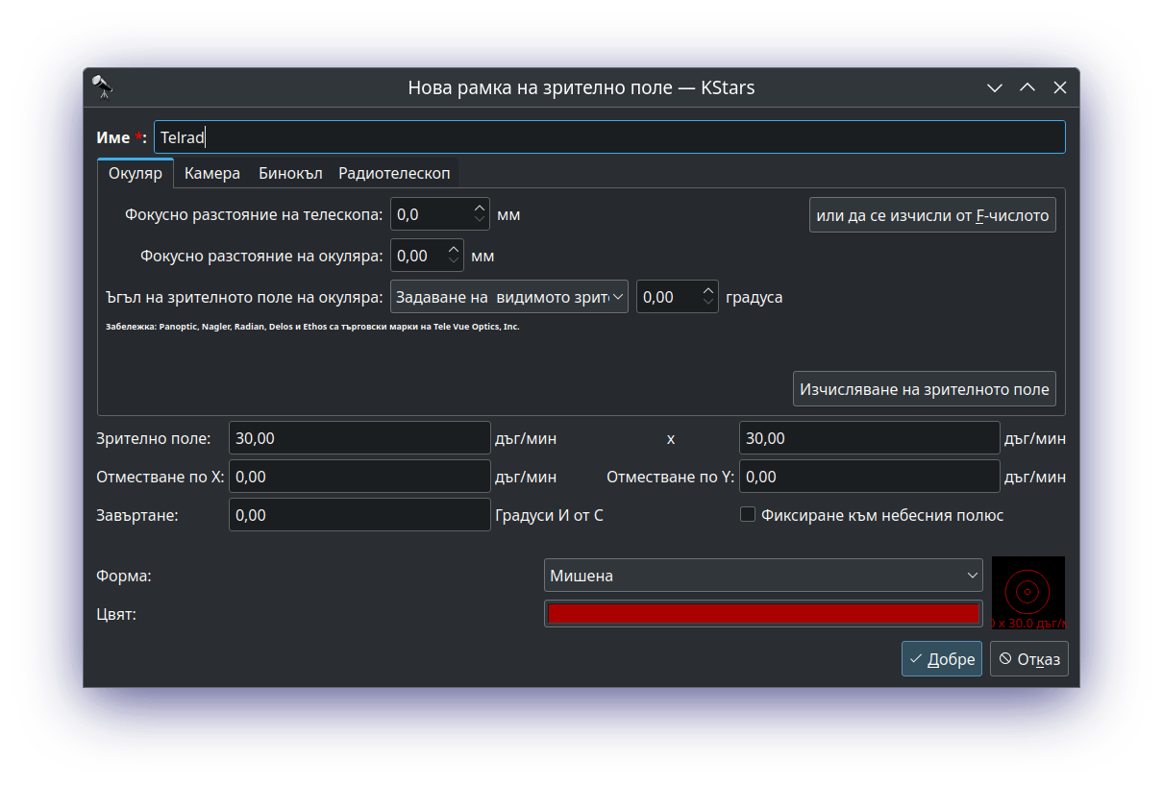
Task: Click the minimize window chevron icon
Action: pos(995,87)
